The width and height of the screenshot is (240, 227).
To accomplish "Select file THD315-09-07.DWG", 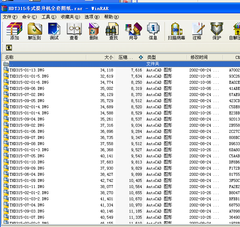I will click(27, 137).
